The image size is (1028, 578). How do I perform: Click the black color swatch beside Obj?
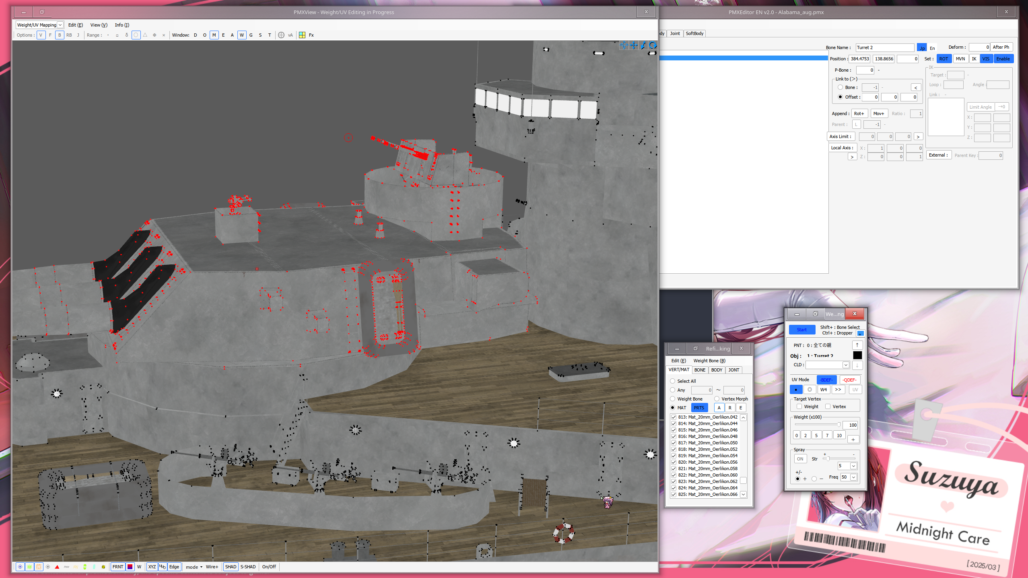857,355
